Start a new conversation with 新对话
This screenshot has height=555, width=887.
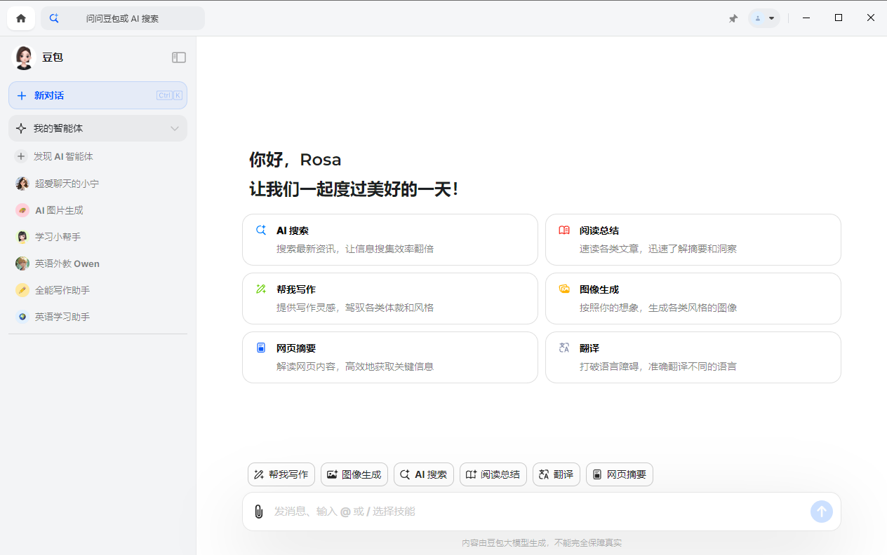[x=98, y=95]
